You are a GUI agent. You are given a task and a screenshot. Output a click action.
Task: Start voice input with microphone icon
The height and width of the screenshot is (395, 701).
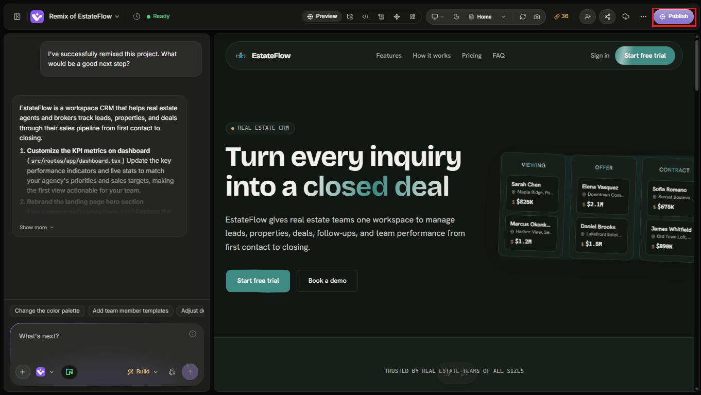[x=172, y=372]
